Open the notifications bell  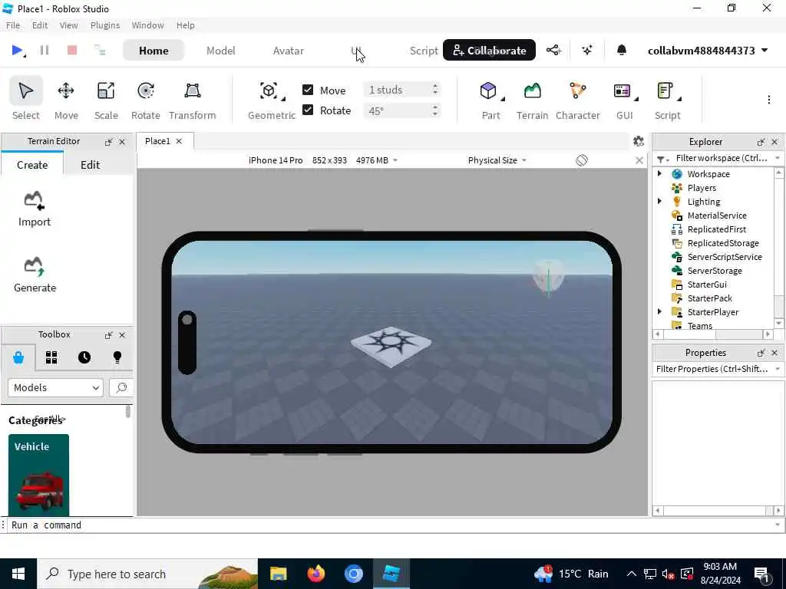[621, 50]
